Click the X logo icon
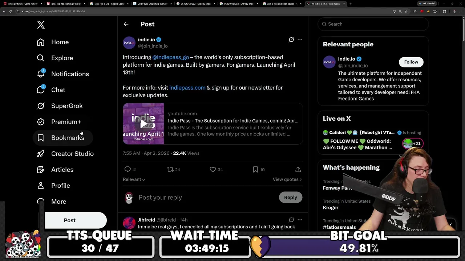The width and height of the screenshot is (465, 261). click(41, 25)
